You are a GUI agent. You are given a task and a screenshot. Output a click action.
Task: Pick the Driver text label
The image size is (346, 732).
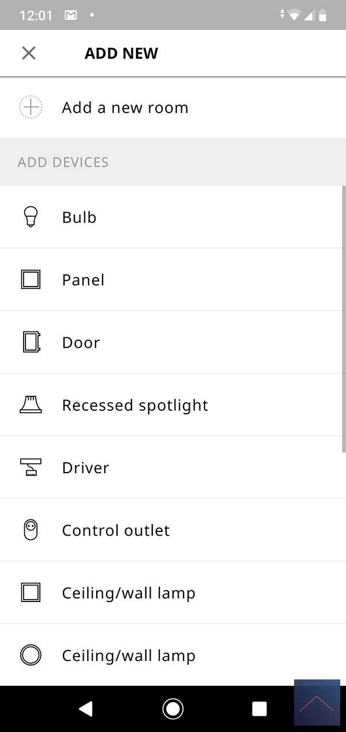85,467
